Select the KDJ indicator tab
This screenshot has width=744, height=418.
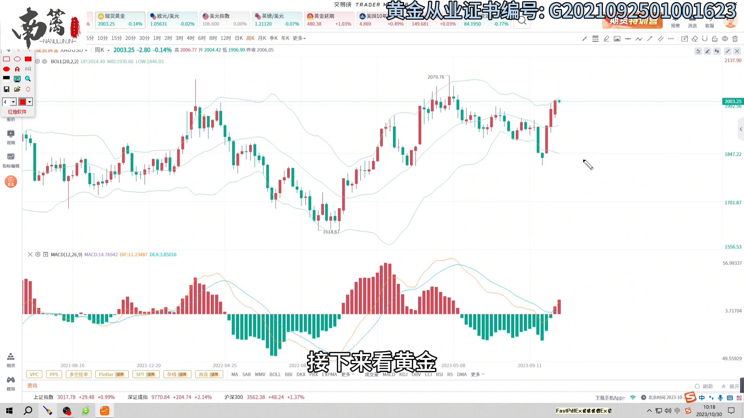click(403, 375)
